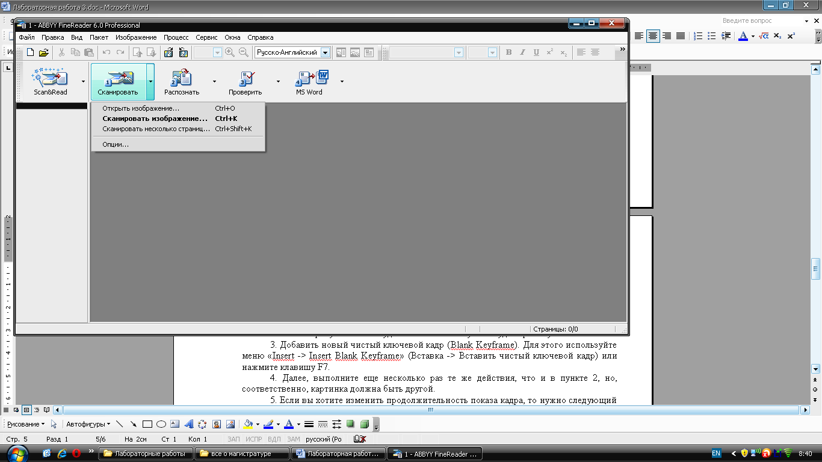Click the Проверить spell check button
Screen dimensions: 822x462
(x=246, y=82)
